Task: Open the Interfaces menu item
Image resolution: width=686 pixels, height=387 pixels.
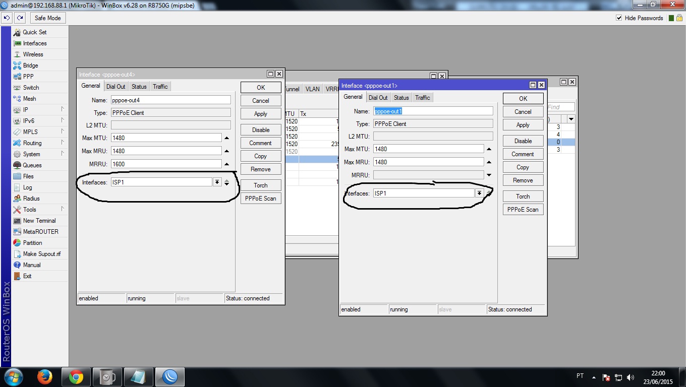Action: pos(34,43)
